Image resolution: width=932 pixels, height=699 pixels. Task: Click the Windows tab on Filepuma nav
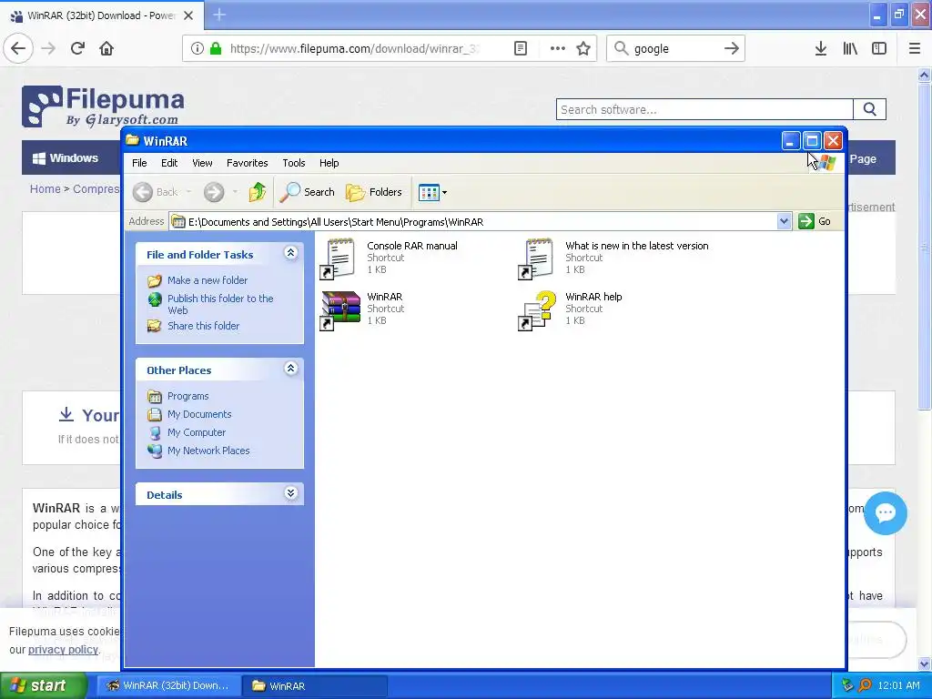pos(66,158)
